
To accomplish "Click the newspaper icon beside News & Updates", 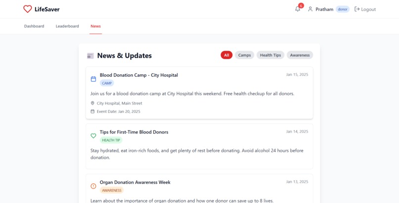I will [90, 56].
